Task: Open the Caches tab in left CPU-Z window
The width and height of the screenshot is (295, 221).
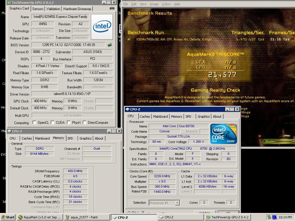Action: [27, 138]
